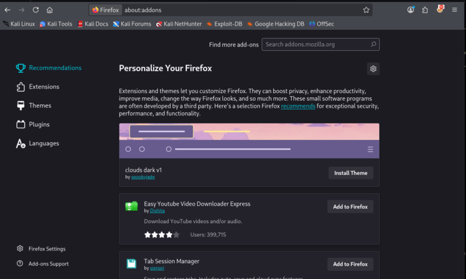Image resolution: width=466 pixels, height=279 pixels.
Task: Open Kali Forums bookmark
Action: click(132, 24)
